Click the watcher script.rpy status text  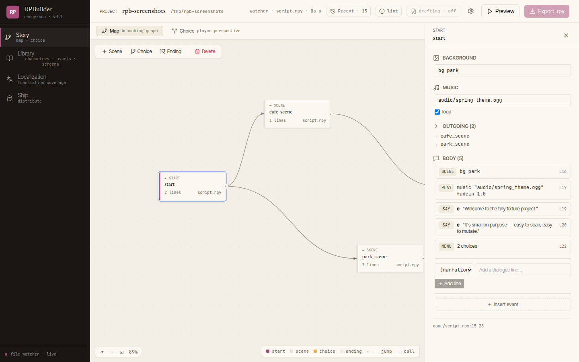click(x=285, y=11)
